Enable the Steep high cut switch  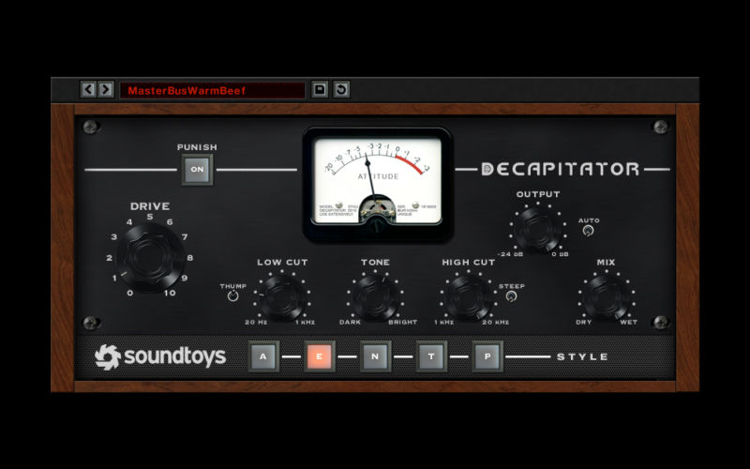coord(511,296)
